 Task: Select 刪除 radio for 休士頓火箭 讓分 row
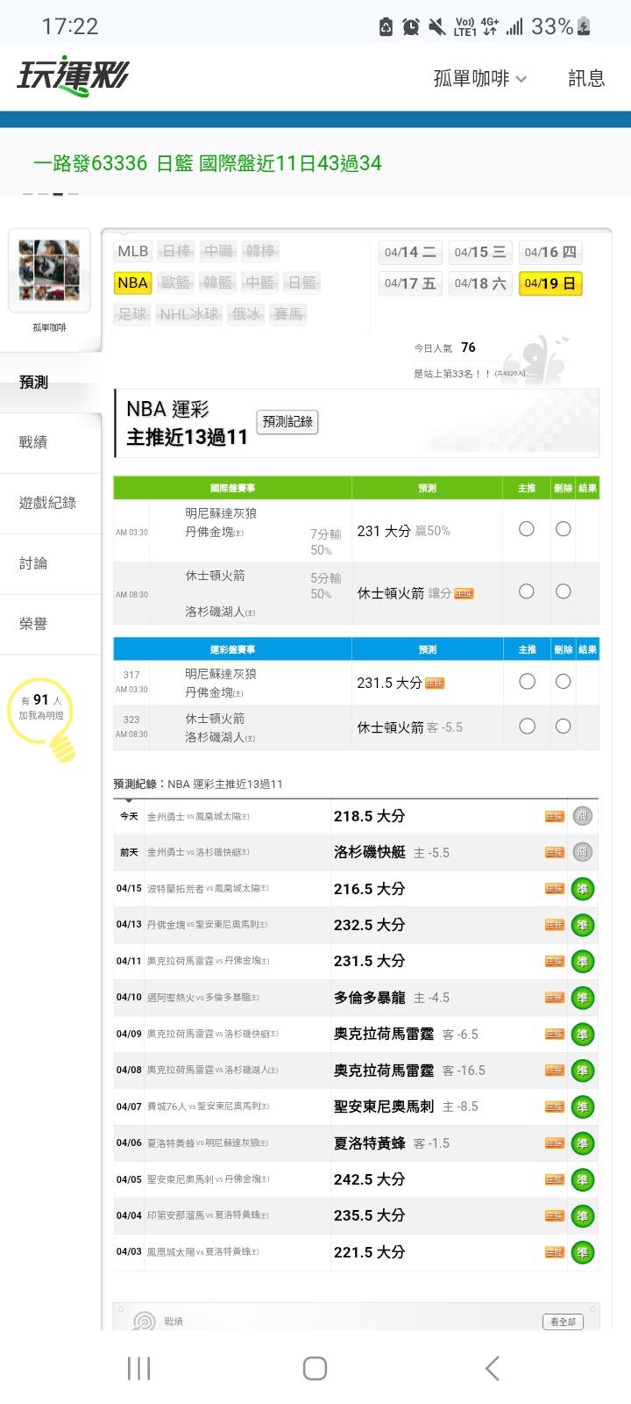pyautogui.click(x=564, y=591)
